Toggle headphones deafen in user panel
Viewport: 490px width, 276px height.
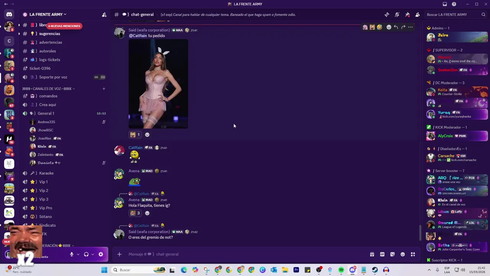pos(86,254)
